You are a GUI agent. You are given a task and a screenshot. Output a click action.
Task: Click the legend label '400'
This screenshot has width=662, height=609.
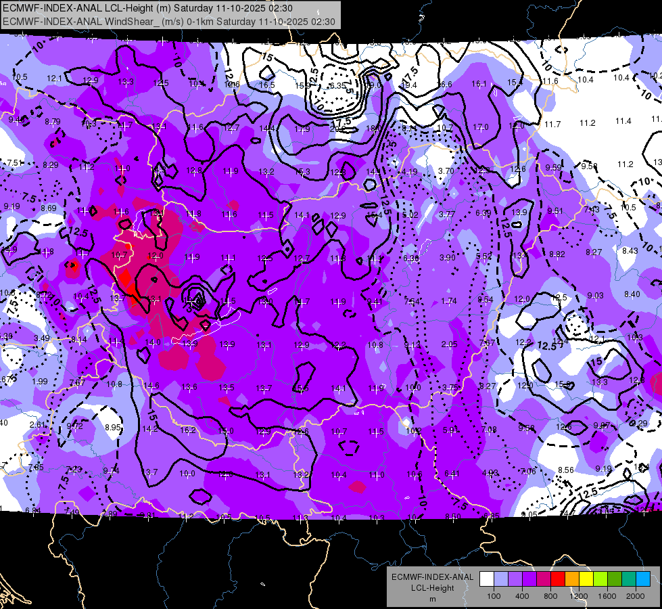click(522, 596)
